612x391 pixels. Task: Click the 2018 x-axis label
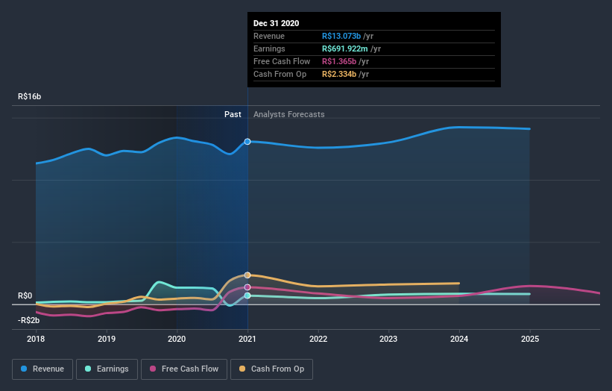(x=36, y=339)
